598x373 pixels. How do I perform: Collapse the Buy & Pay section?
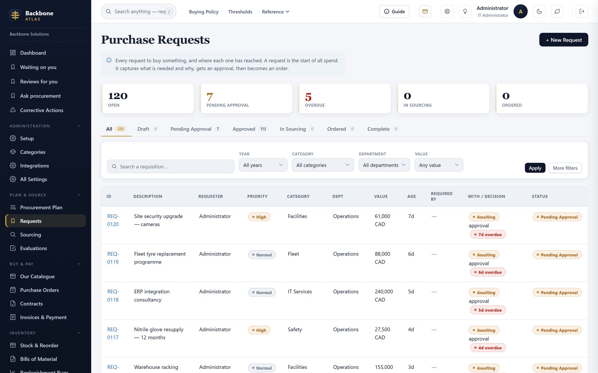(x=79, y=264)
